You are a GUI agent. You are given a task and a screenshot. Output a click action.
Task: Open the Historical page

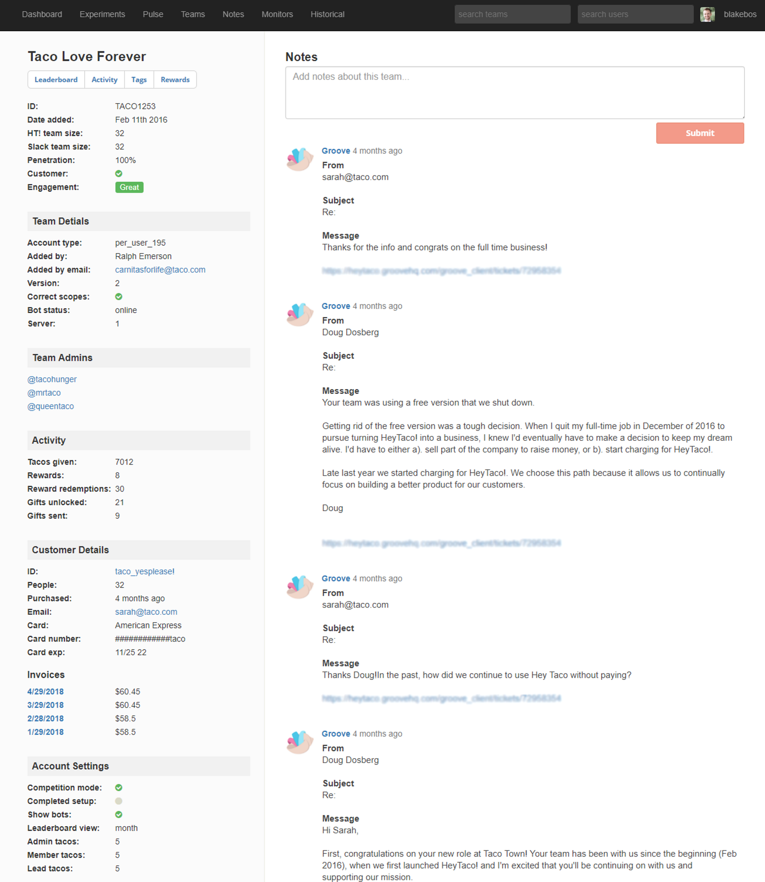pos(328,14)
